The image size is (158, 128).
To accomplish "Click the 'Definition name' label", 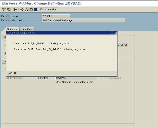I will [10, 16].
